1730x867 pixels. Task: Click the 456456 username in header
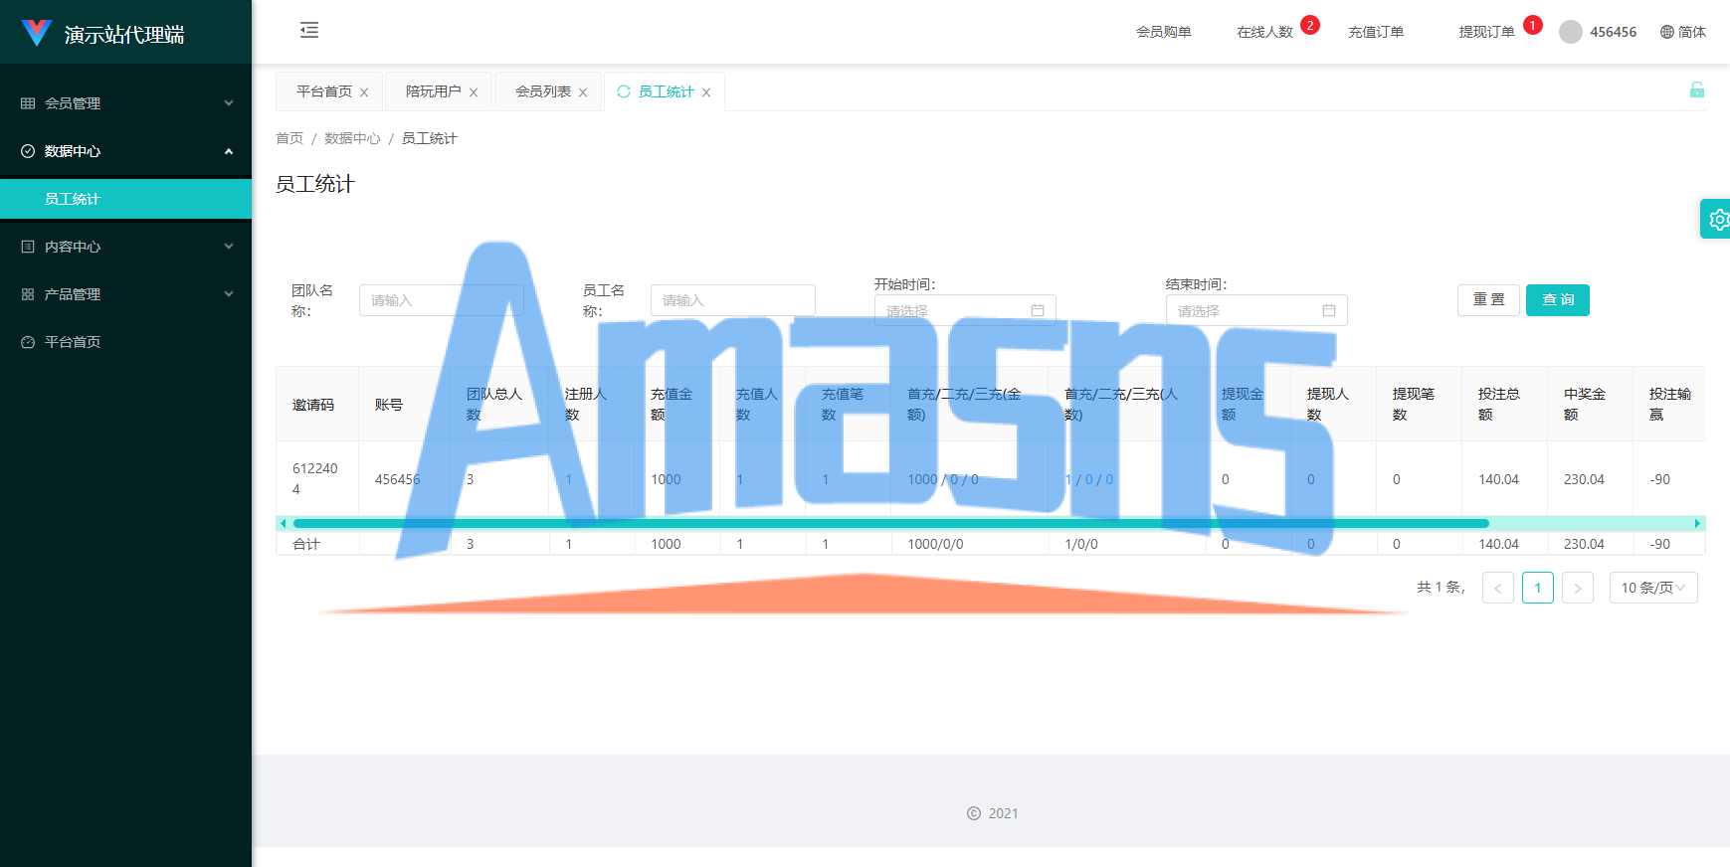[x=1614, y=32]
